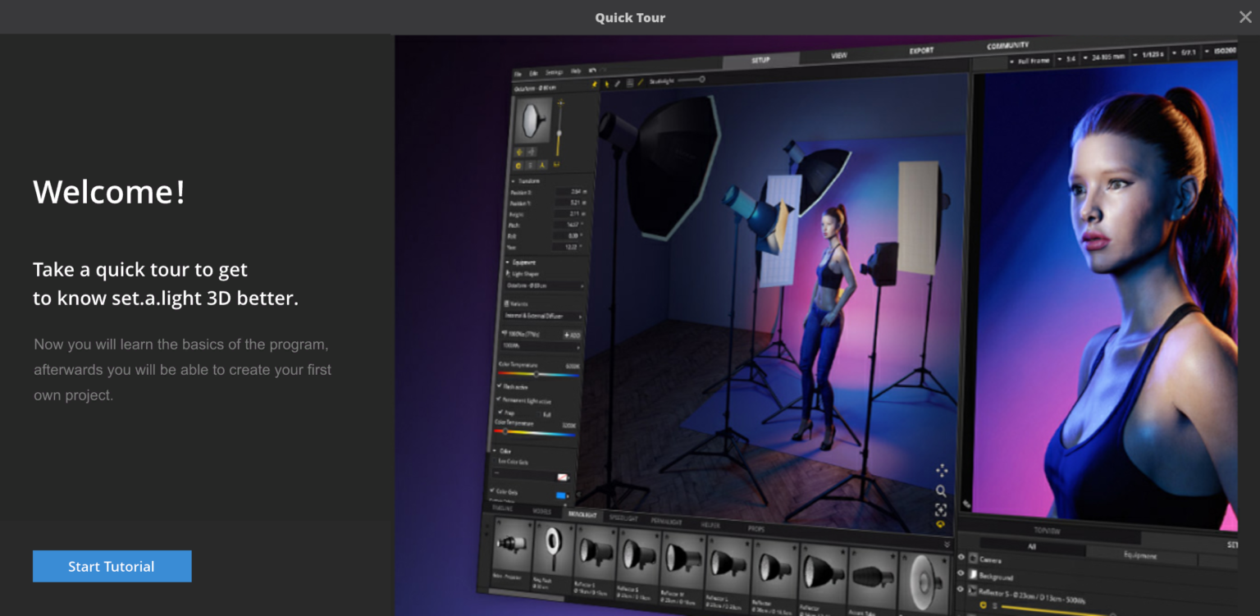Image resolution: width=1260 pixels, height=616 pixels.
Task: Click the zoom magnifier icon in the viewport
Action: click(x=942, y=491)
